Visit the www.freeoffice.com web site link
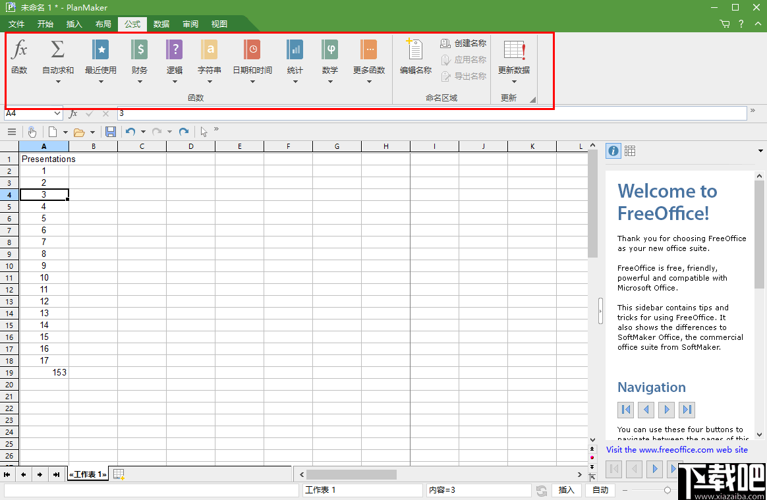Viewport: 767px width, 500px height. point(677,449)
